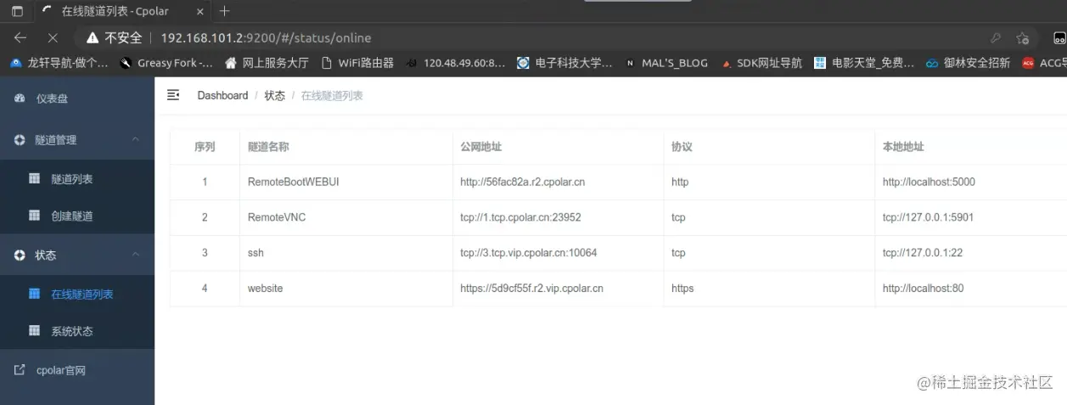Open the SDK网址导航 bookmark
Screen dimensions: 1067x405
point(761,63)
